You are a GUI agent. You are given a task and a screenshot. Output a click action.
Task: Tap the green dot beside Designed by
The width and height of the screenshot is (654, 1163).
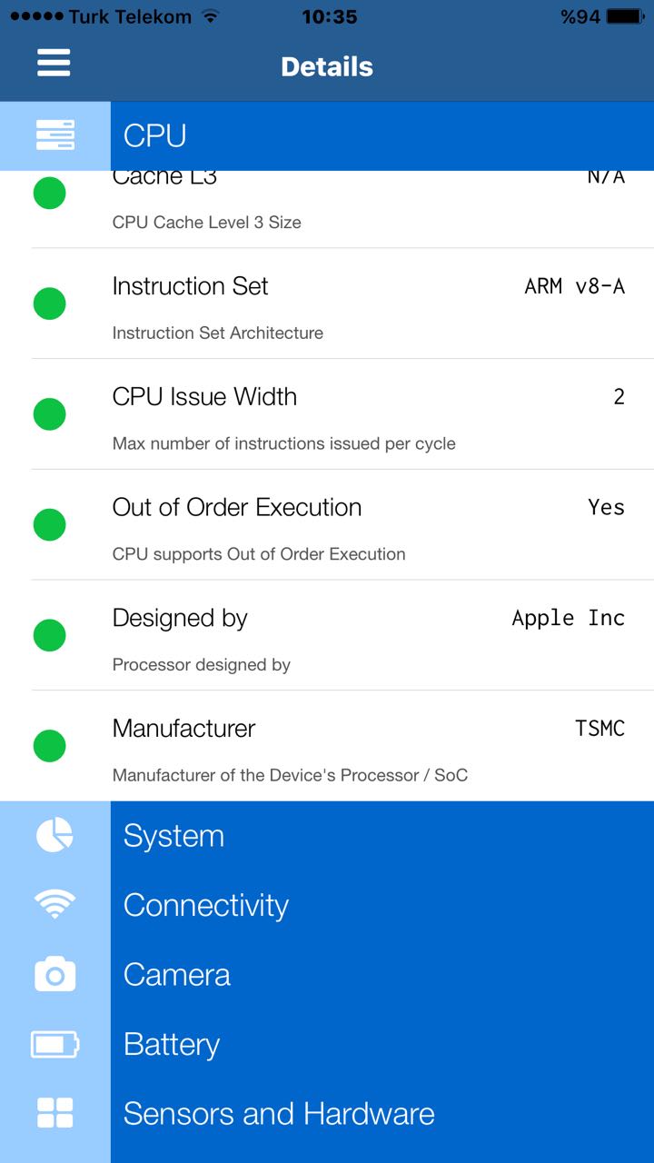[50, 635]
